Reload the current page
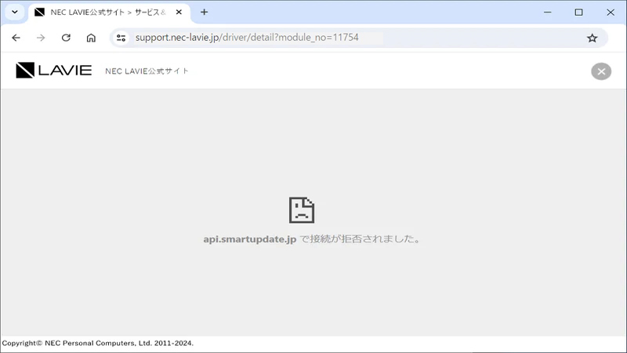Image resolution: width=627 pixels, height=353 pixels. click(66, 38)
